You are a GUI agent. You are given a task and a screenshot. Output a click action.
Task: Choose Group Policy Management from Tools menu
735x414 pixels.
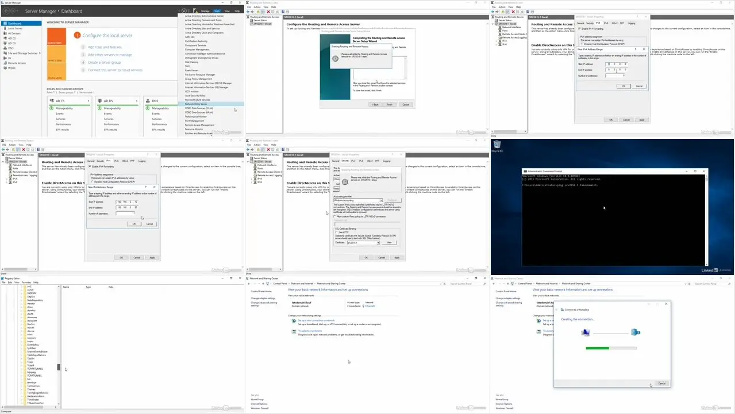click(x=199, y=79)
